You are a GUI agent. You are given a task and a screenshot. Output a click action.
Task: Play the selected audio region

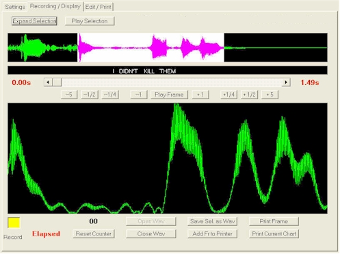pyautogui.click(x=90, y=21)
